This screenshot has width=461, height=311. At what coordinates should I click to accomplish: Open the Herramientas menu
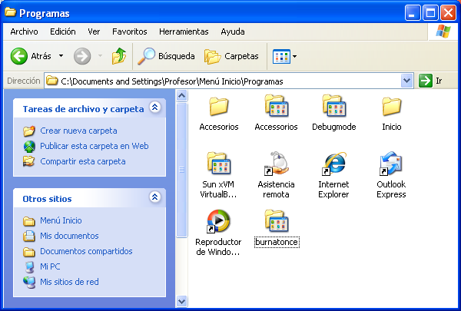(184, 31)
